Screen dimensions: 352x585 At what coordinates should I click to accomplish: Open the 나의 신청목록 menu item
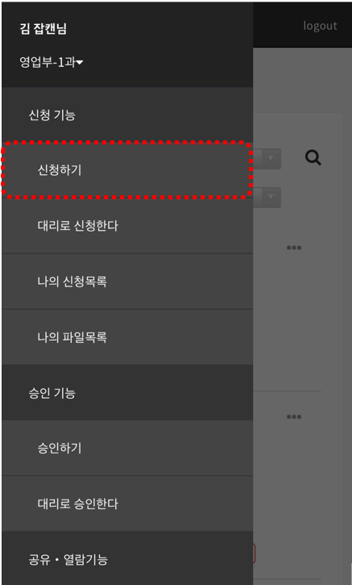tap(127, 282)
